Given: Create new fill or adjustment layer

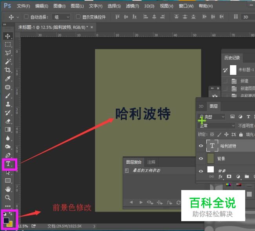Looking at the screenshot, I should click(x=238, y=177).
